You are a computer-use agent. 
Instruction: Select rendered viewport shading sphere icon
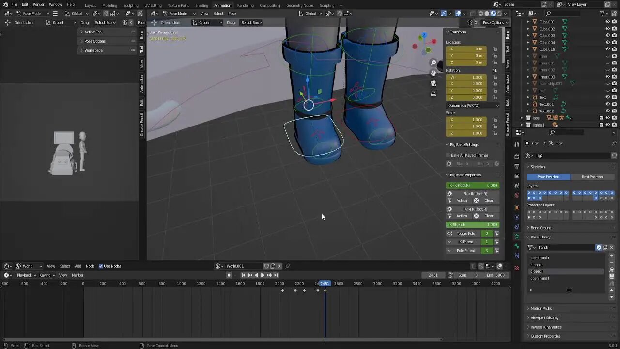click(x=499, y=13)
